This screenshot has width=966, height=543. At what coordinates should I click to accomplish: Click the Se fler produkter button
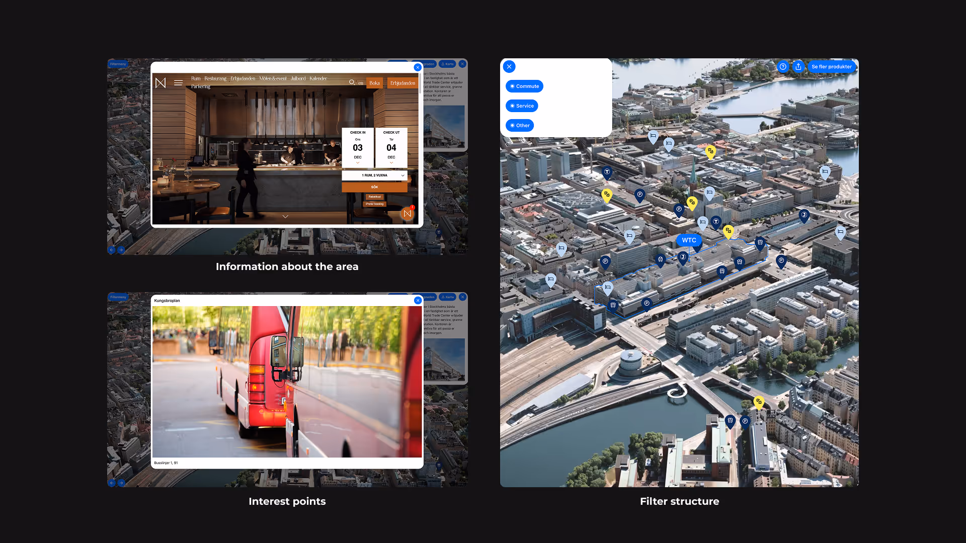[x=831, y=66]
